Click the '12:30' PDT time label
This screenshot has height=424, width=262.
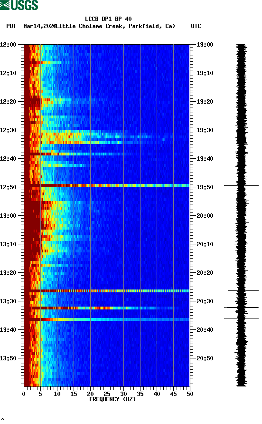tap(8, 130)
